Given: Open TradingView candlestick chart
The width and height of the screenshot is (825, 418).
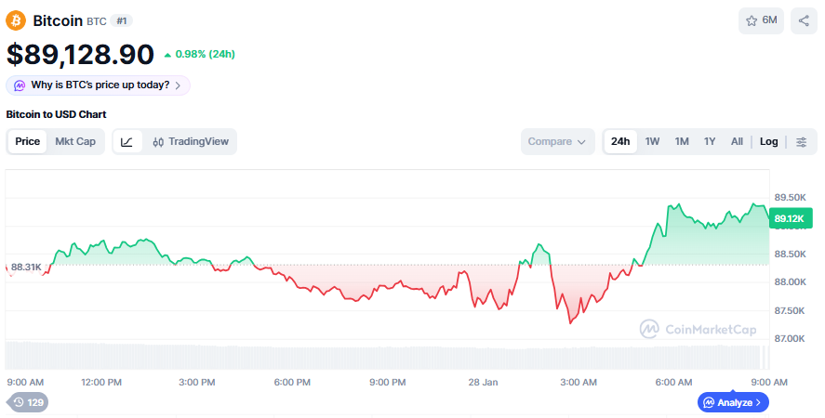Looking at the screenshot, I should pos(190,141).
